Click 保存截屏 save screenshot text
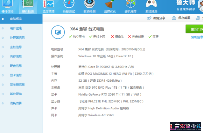Image resolution: width=203 pixels, height=133 pixels. point(184,18)
